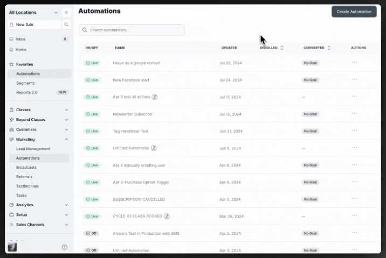Open the Tag Handlebar Test automation
Image resolution: width=386 pixels, height=258 pixels.
pyautogui.click(x=130, y=131)
